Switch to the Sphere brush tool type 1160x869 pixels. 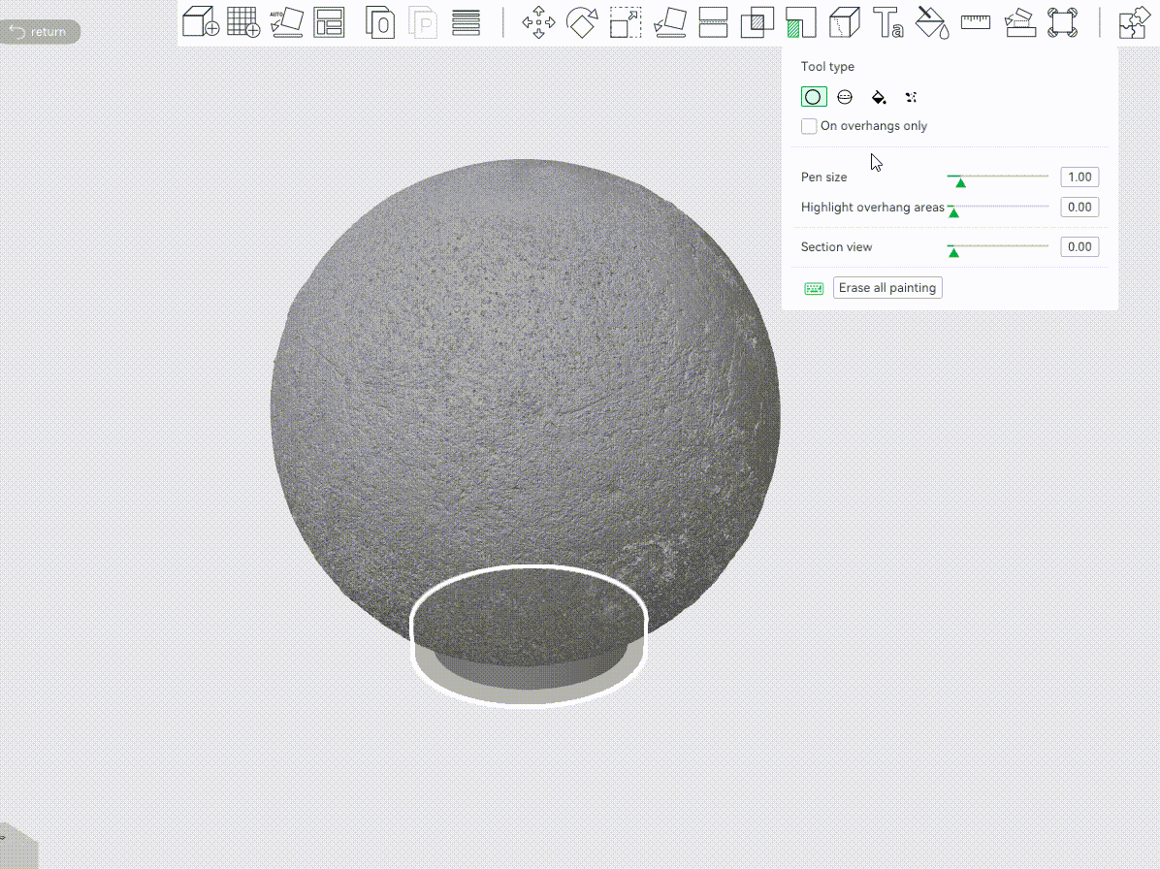click(845, 97)
